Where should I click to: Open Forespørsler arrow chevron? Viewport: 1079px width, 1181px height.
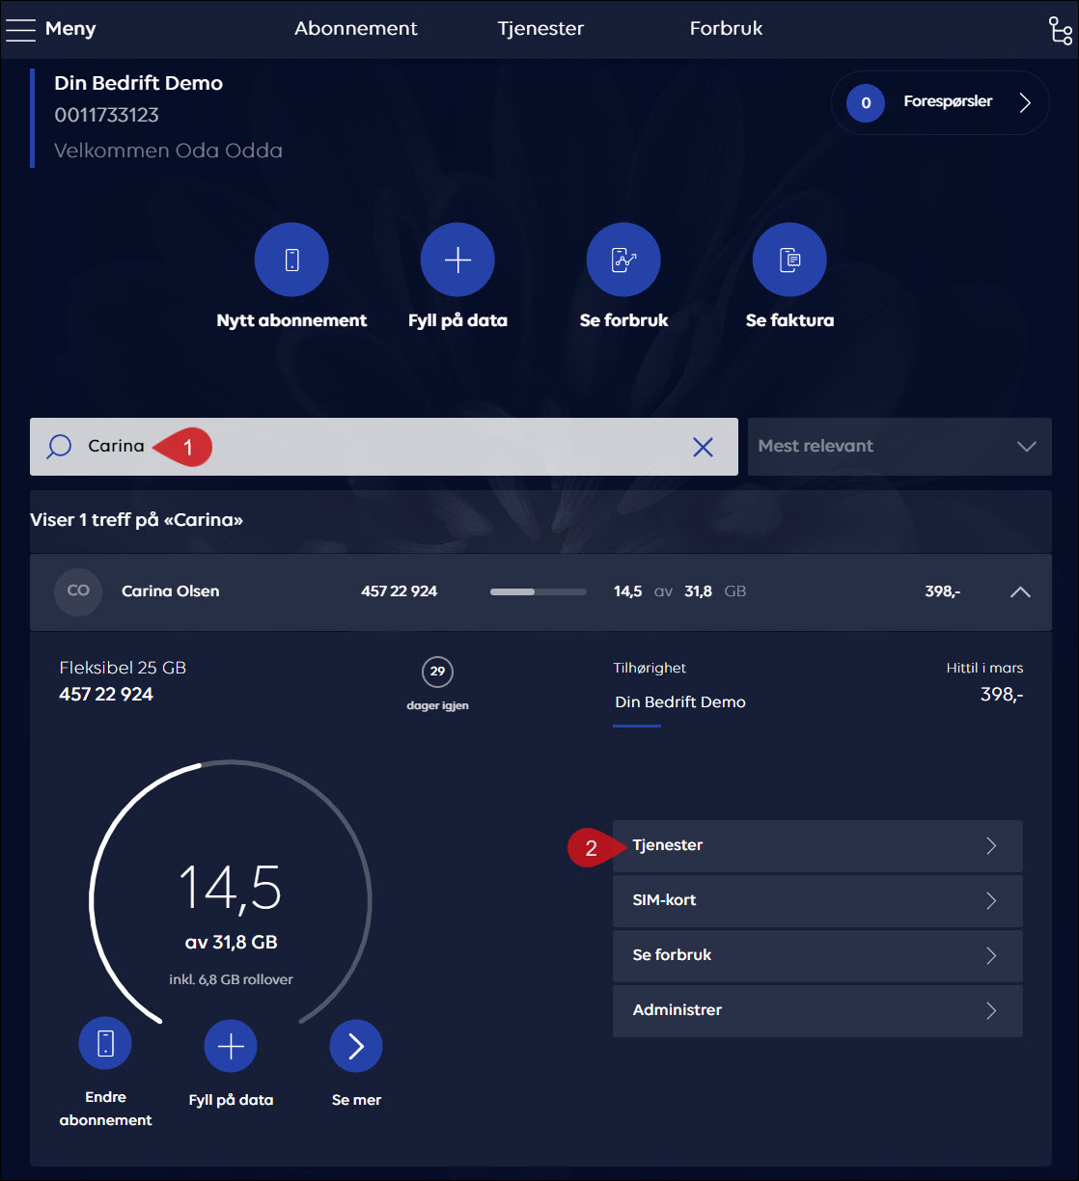point(1025,102)
